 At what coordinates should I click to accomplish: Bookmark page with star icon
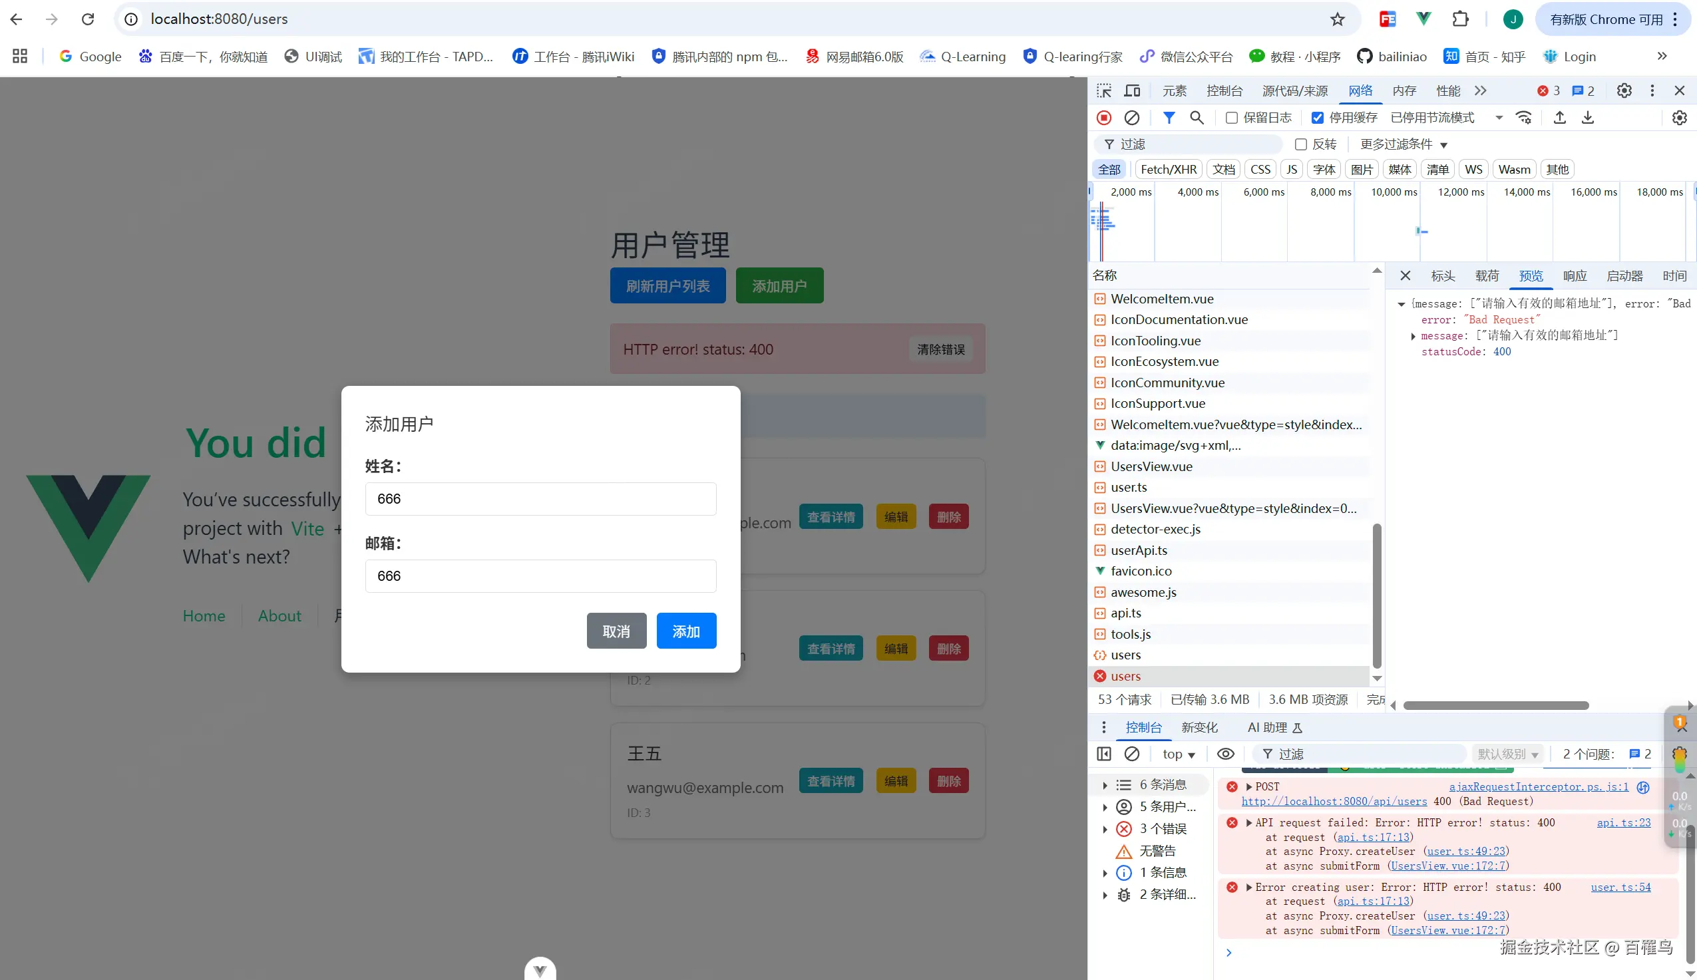(x=1338, y=19)
